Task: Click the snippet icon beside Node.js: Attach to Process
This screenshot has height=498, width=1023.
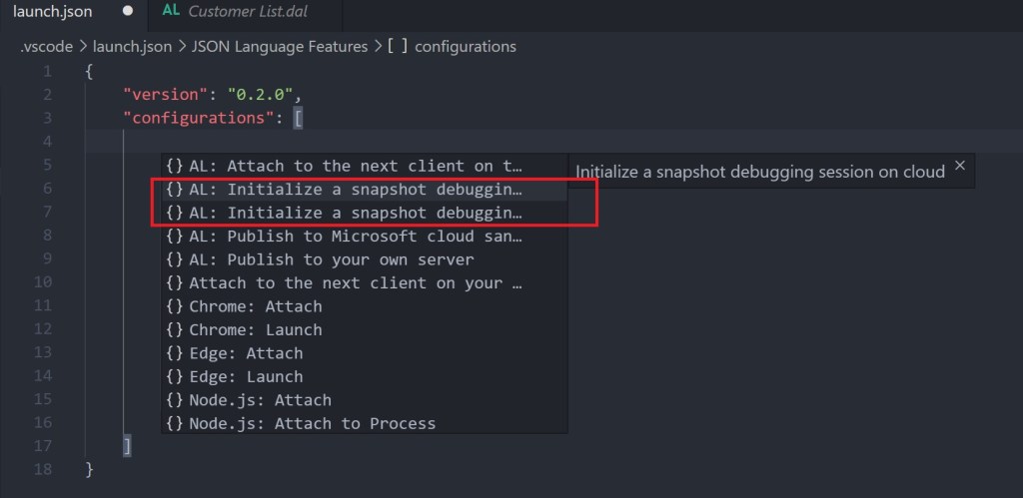Action: pyautogui.click(x=175, y=423)
